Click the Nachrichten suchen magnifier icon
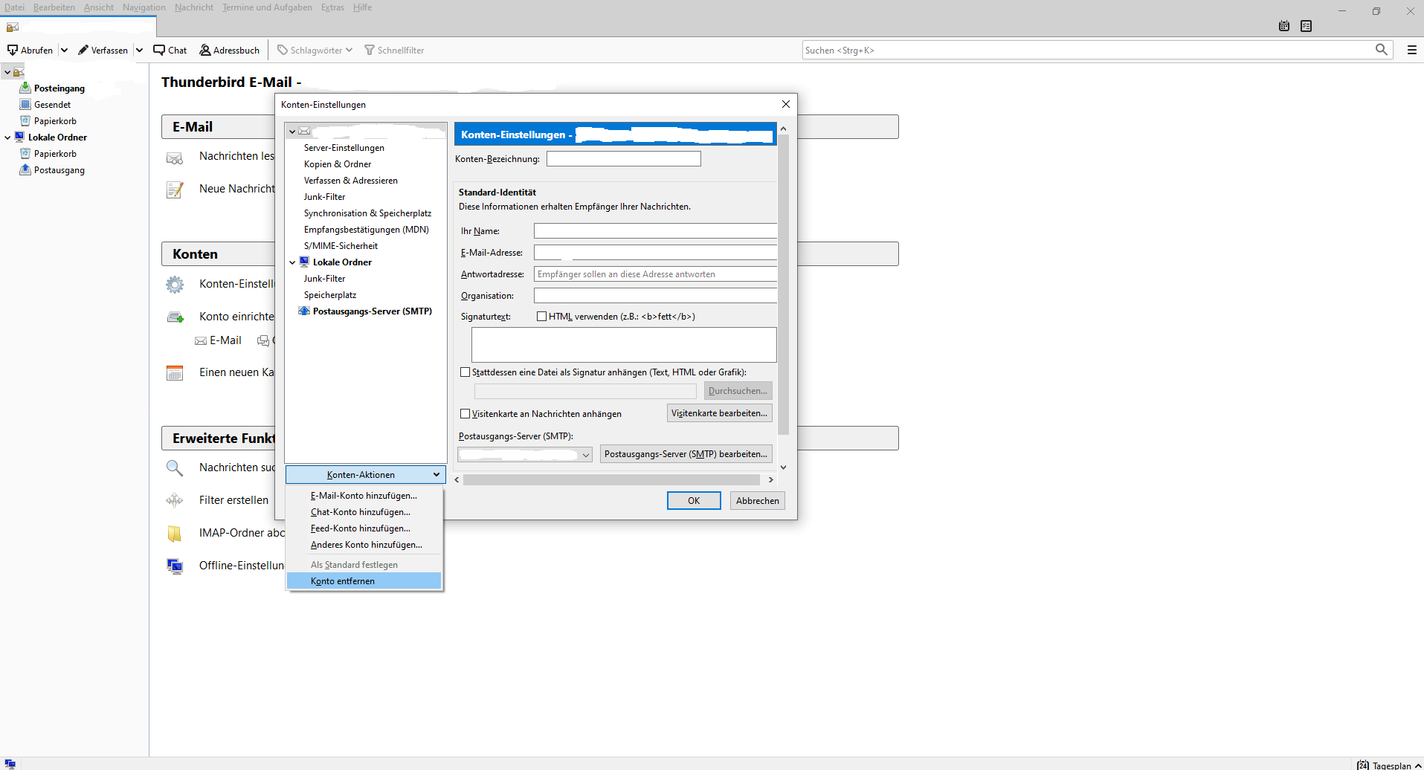 (x=175, y=467)
